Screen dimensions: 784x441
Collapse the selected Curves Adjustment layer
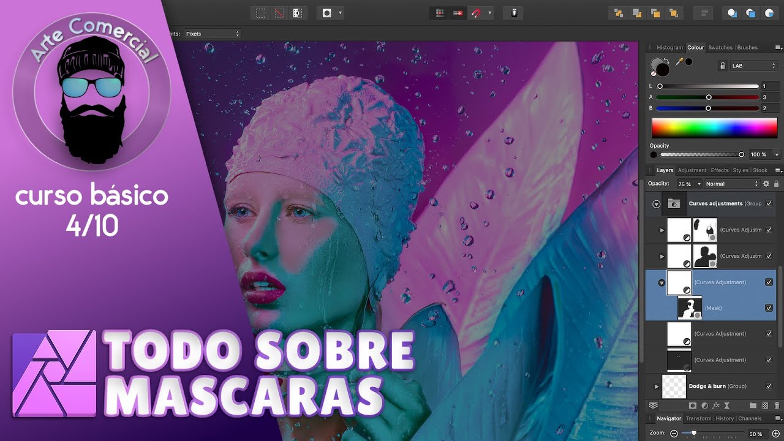pyautogui.click(x=661, y=283)
